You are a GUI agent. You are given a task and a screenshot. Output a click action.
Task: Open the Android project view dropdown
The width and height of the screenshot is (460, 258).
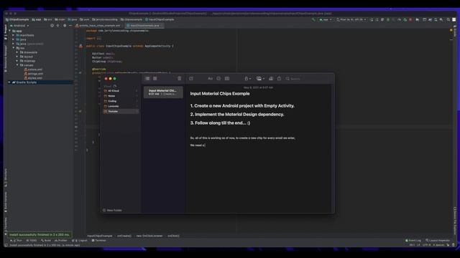coord(19,26)
